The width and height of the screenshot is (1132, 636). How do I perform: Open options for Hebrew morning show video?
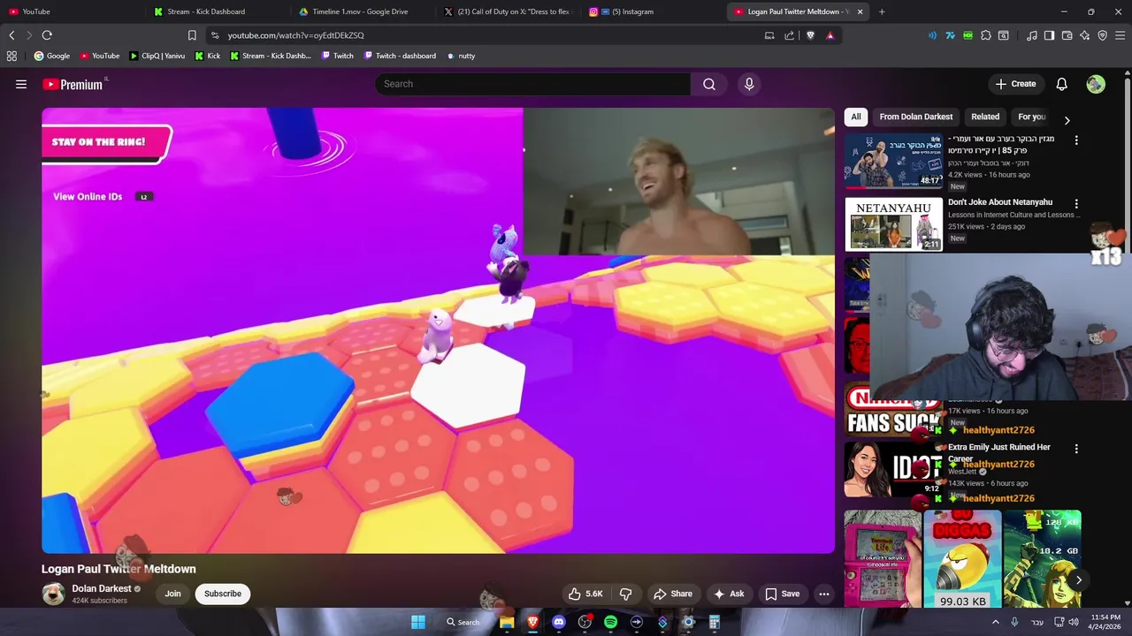[x=1076, y=140]
